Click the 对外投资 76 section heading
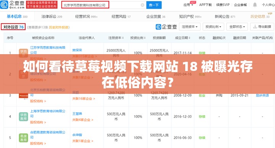275x148 pixels. click(13, 27)
